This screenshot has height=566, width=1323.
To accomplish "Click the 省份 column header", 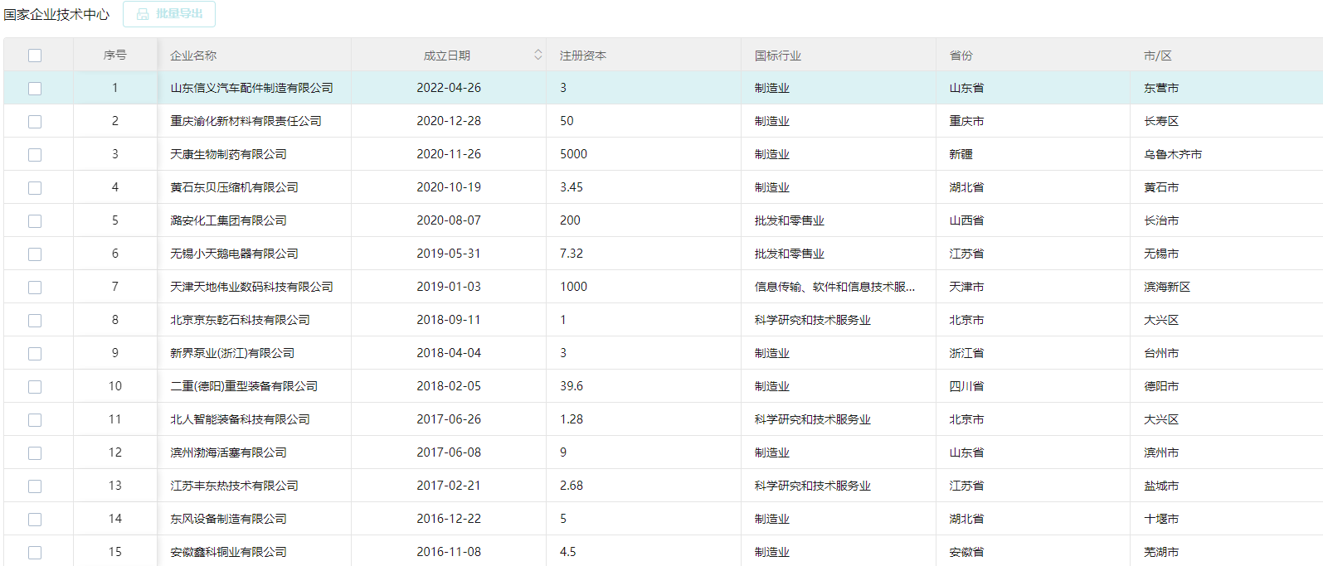I will coord(961,56).
